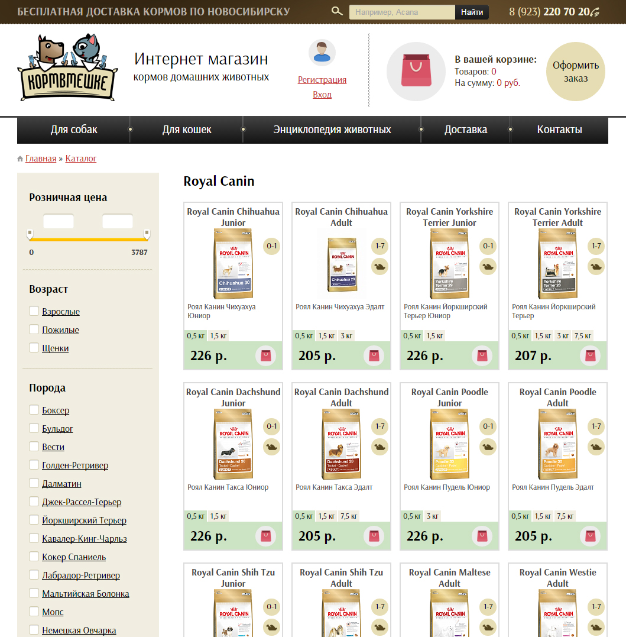Select 1,5 кг weight for Chihuahua Junior

218,336
